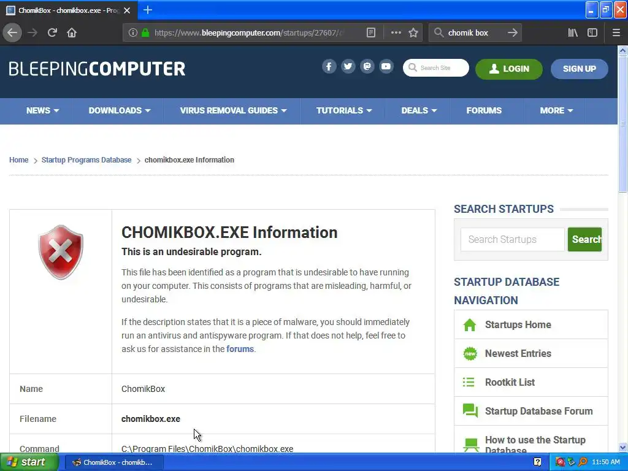Click the page scrollbar up arrow

622,50
